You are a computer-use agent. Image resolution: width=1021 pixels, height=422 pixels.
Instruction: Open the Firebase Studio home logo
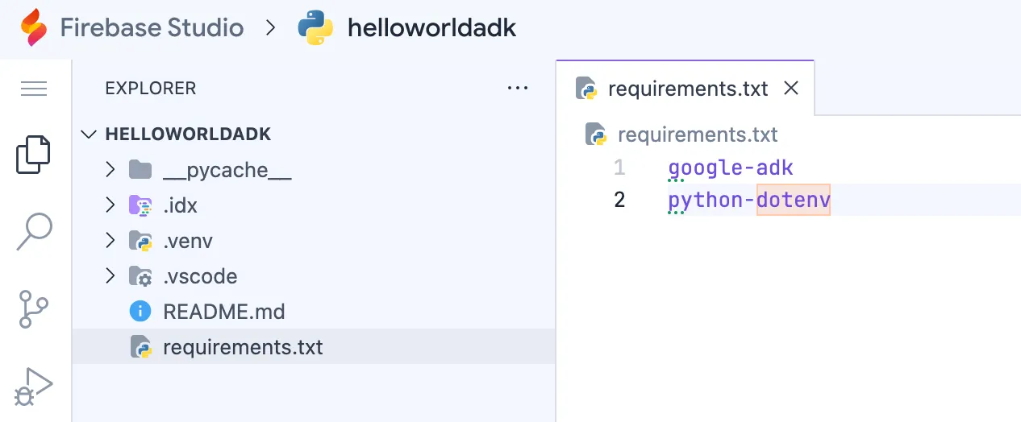point(34,28)
